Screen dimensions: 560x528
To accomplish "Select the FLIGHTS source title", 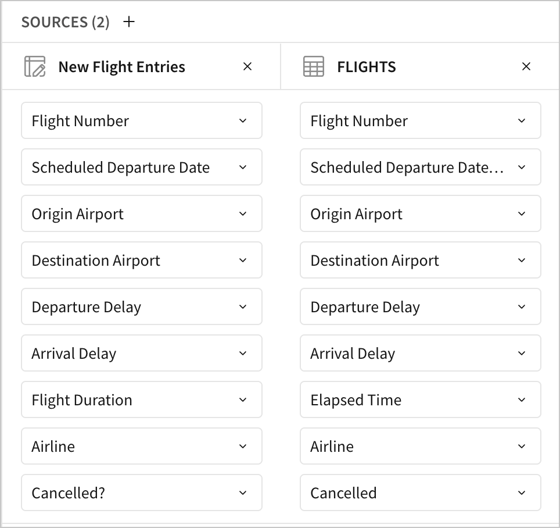I will pos(367,67).
